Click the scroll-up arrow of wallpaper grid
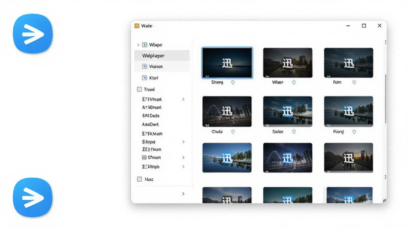 [385, 42]
